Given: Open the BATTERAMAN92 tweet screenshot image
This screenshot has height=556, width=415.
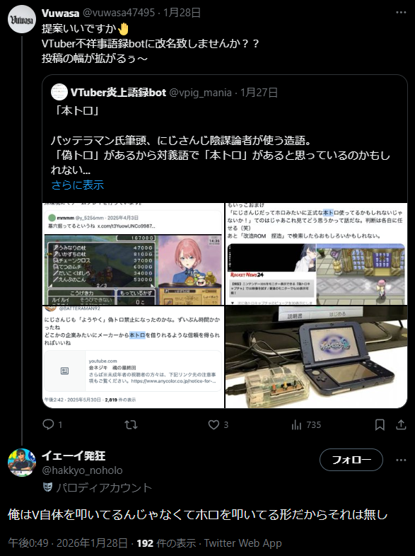Looking at the screenshot, I should click(x=133, y=357).
